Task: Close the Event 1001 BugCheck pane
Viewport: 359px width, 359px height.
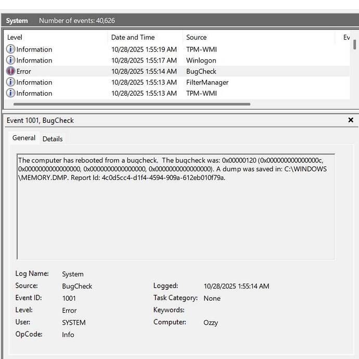Action: pos(350,120)
